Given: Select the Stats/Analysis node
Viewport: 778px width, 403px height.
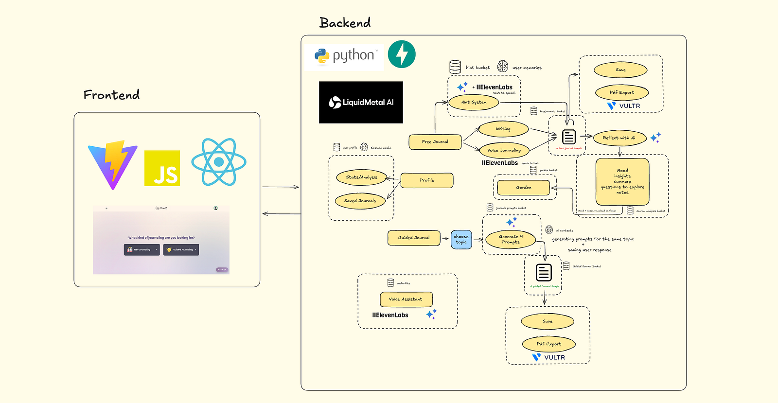Looking at the screenshot, I should coord(362,177).
